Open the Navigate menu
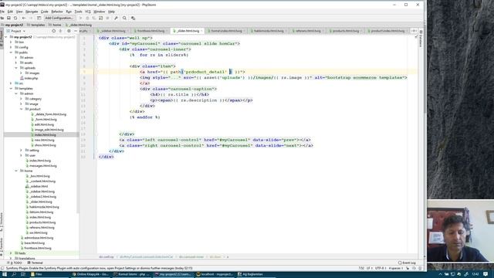494x278 pixels. coord(32,12)
